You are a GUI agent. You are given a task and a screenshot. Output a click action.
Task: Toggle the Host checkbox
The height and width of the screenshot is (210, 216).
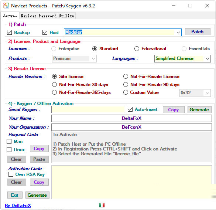click(x=45, y=33)
